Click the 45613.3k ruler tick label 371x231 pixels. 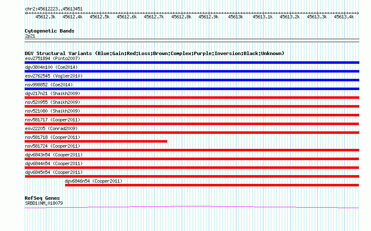tap(317, 17)
